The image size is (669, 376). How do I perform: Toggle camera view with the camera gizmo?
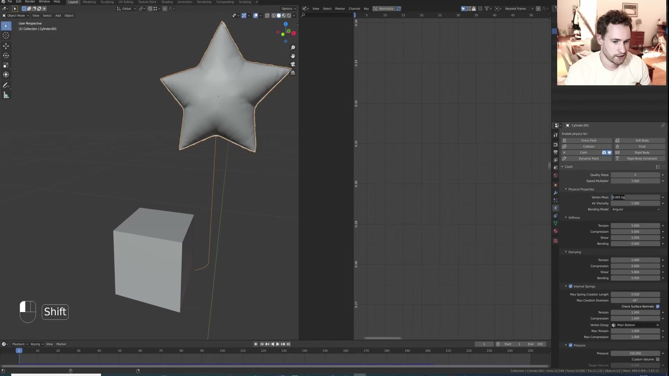click(x=293, y=64)
